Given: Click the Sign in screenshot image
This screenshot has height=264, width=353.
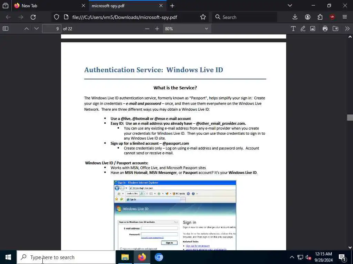Looking at the screenshot, I should click(x=175, y=215).
